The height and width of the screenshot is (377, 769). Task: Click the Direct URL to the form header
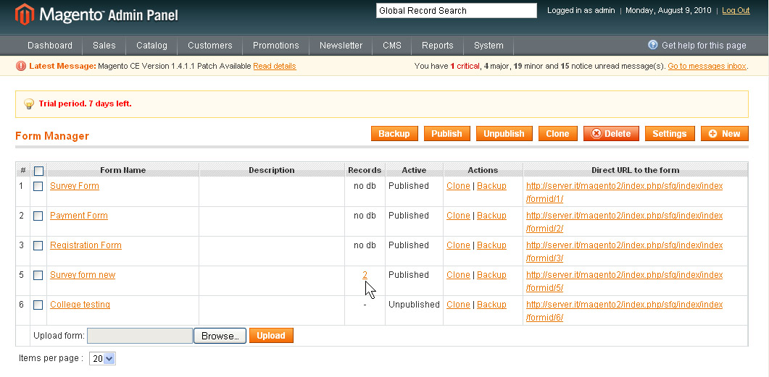click(635, 170)
